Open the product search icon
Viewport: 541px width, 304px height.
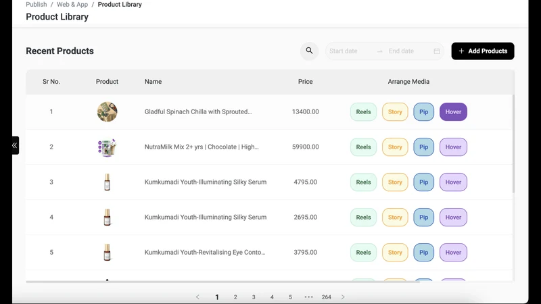coord(309,51)
